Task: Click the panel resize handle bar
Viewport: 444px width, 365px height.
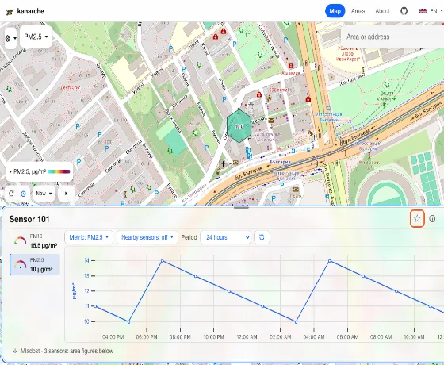Action: pyautogui.click(x=241, y=207)
